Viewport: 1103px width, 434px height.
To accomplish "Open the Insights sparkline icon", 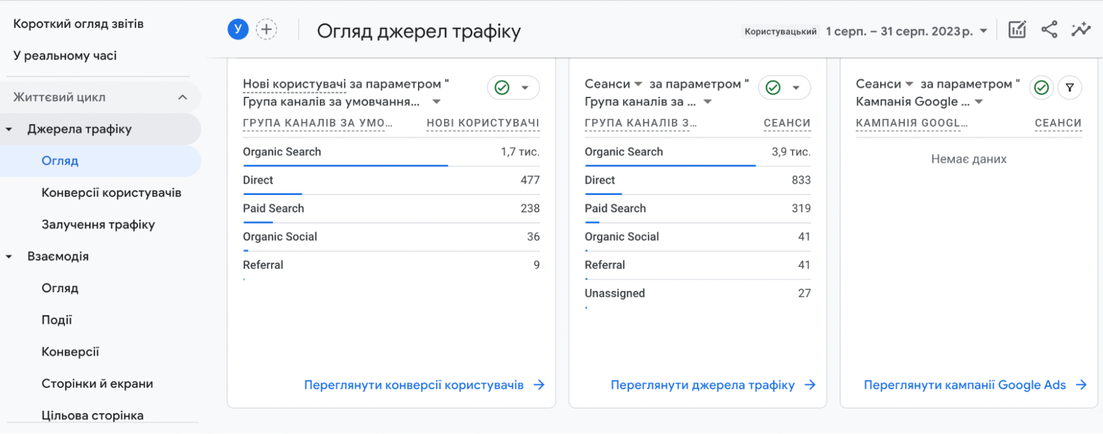I will coord(1080,30).
